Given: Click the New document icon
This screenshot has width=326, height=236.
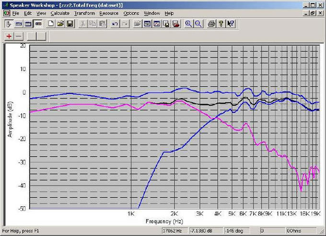Looking at the screenshot, I should pos(51,24).
